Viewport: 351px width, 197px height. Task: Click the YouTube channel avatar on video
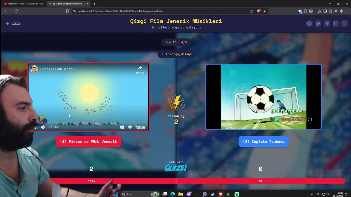pos(34,69)
